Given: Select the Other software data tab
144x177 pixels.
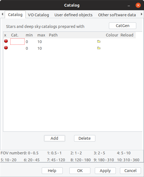Looking at the screenshot, I should tap(117, 15).
